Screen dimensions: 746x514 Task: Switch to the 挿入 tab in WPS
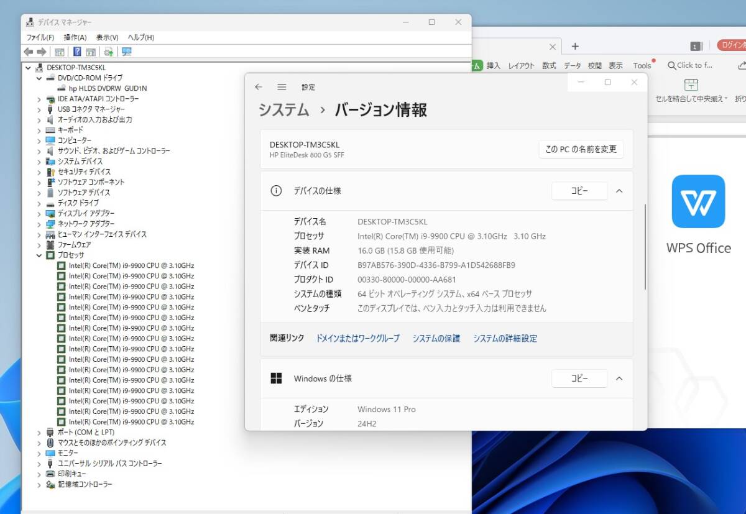pyautogui.click(x=494, y=65)
